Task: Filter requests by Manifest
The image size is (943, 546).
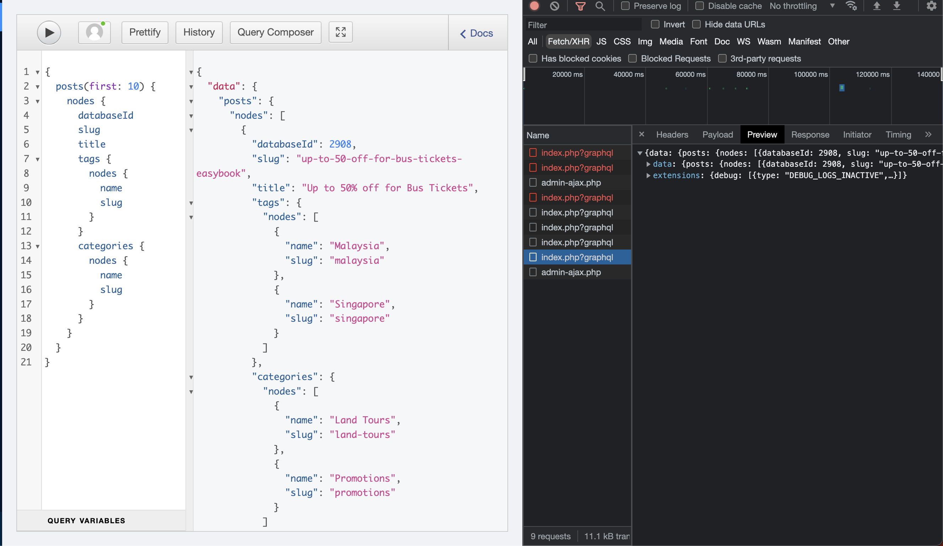Action: click(x=804, y=42)
